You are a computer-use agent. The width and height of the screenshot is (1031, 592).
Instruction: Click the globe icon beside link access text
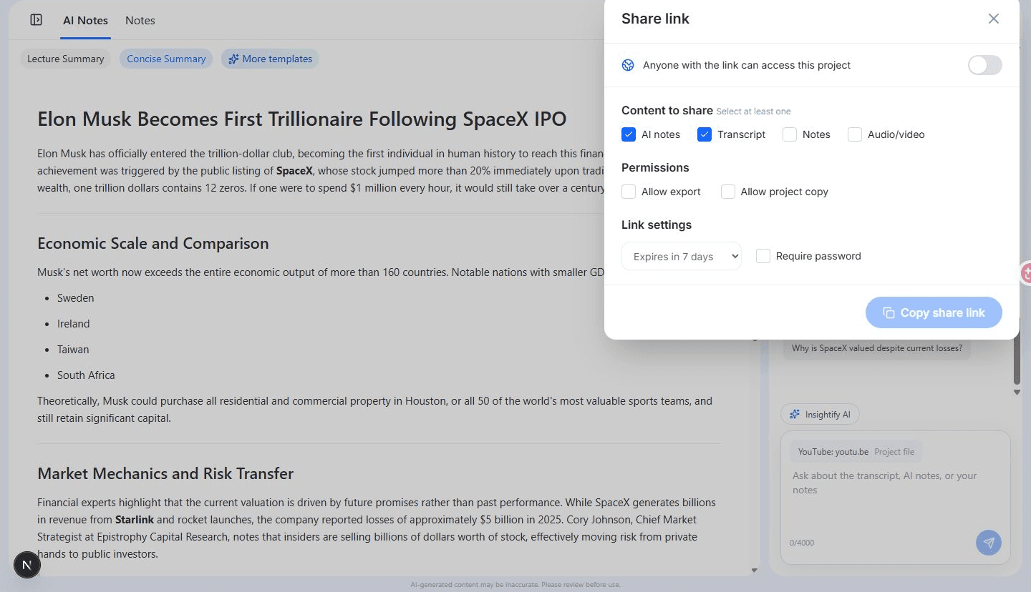tap(628, 65)
